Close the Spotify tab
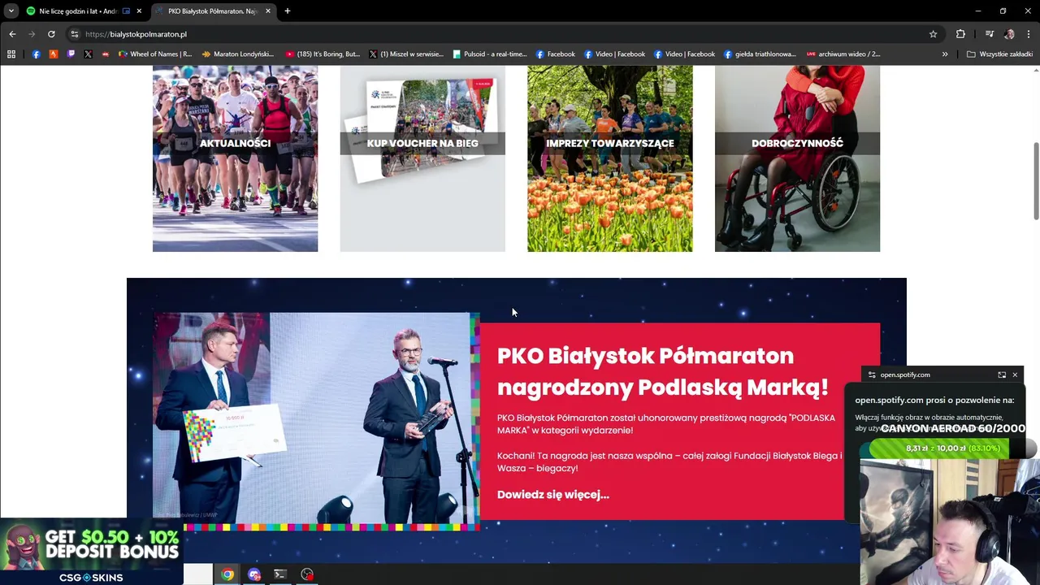The width and height of the screenshot is (1040, 585). point(139,11)
